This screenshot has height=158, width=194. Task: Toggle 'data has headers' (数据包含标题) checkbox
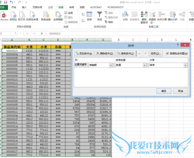coord(167,53)
